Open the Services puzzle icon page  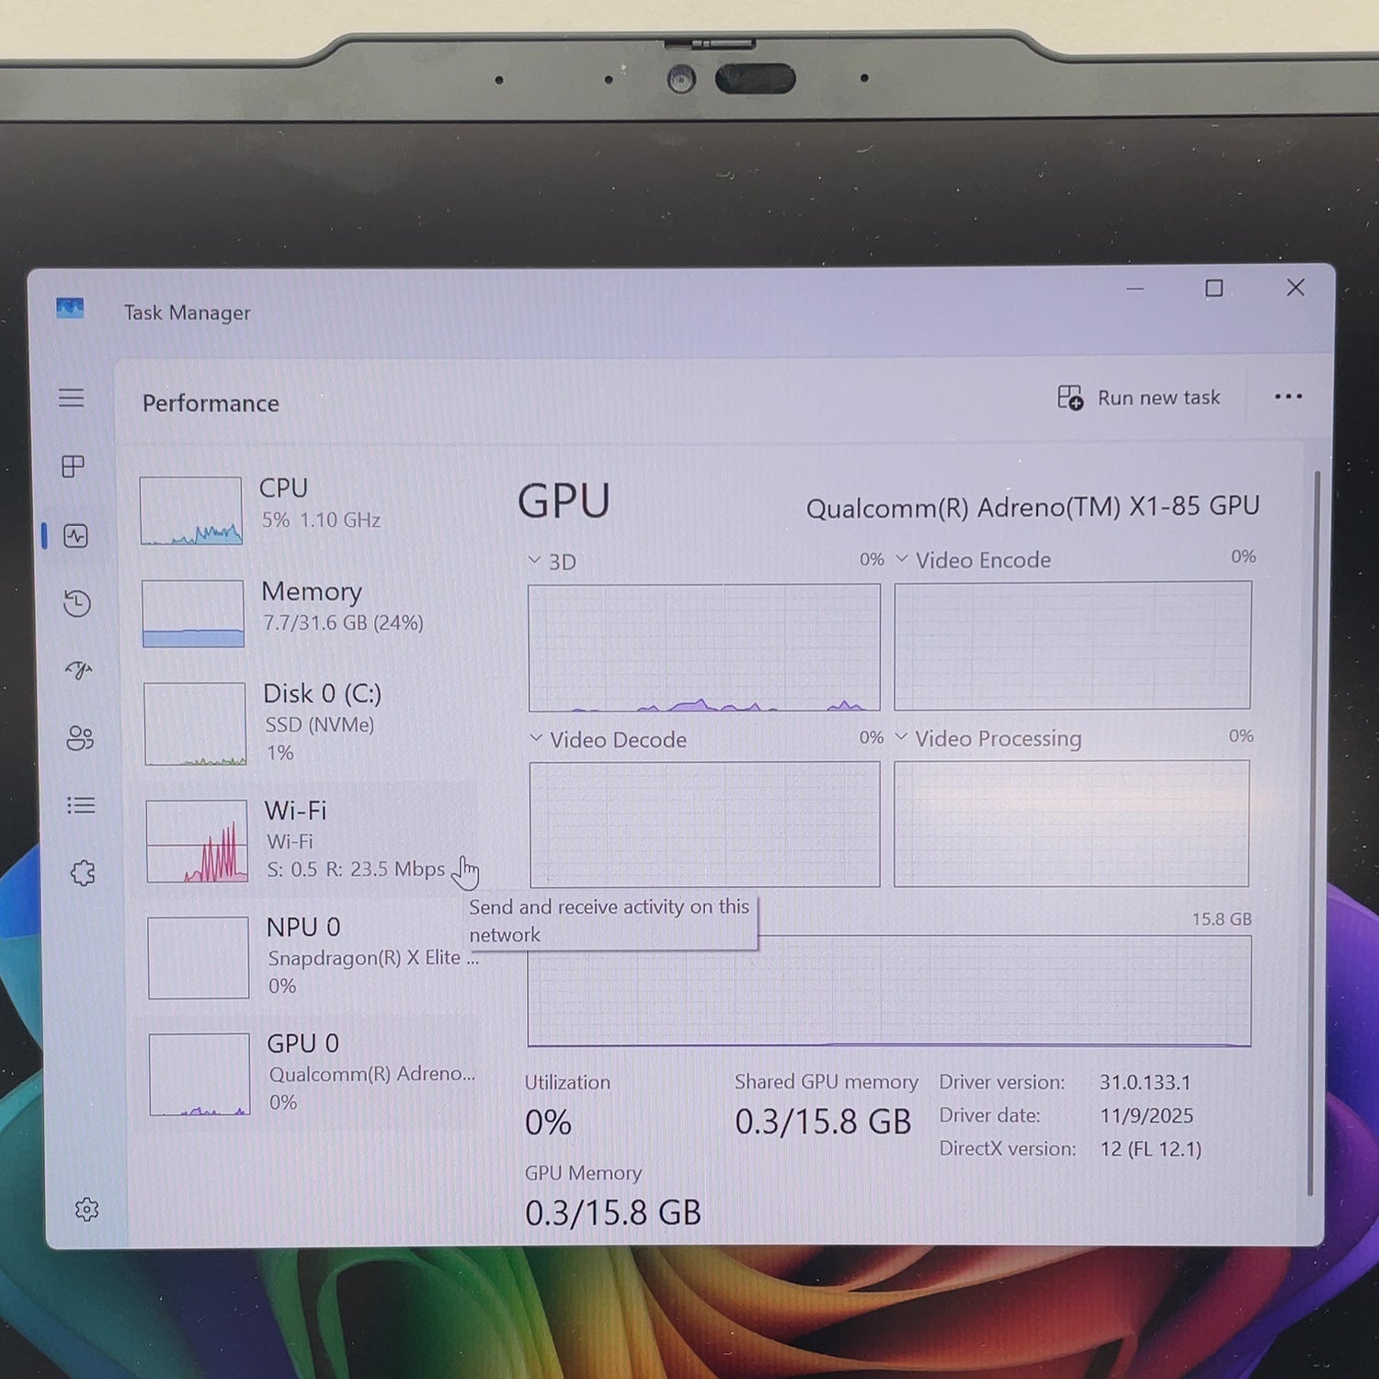83,872
